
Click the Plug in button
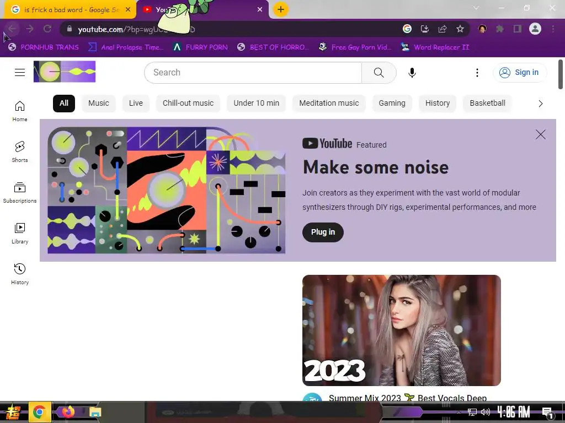coord(323,232)
